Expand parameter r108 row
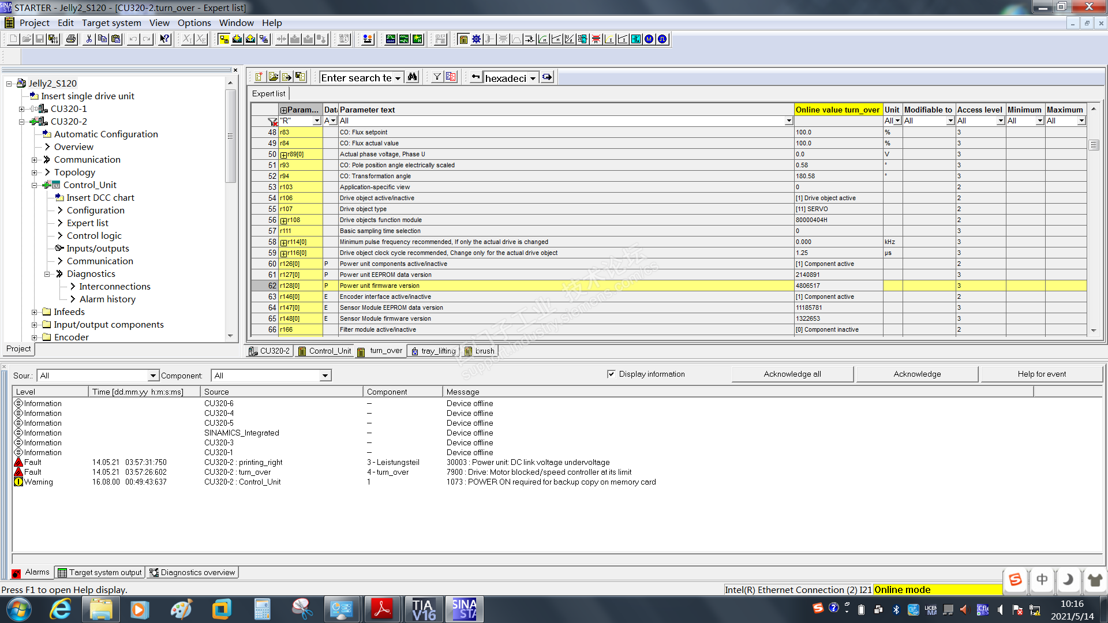The width and height of the screenshot is (1108, 623). click(283, 220)
